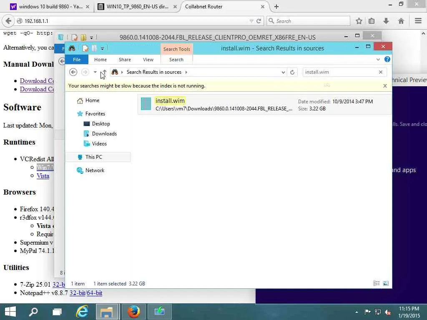The image size is (427, 320).
Task: Open recent locations dropdown next to Forward arrow
Action: pyautogui.click(x=95, y=72)
